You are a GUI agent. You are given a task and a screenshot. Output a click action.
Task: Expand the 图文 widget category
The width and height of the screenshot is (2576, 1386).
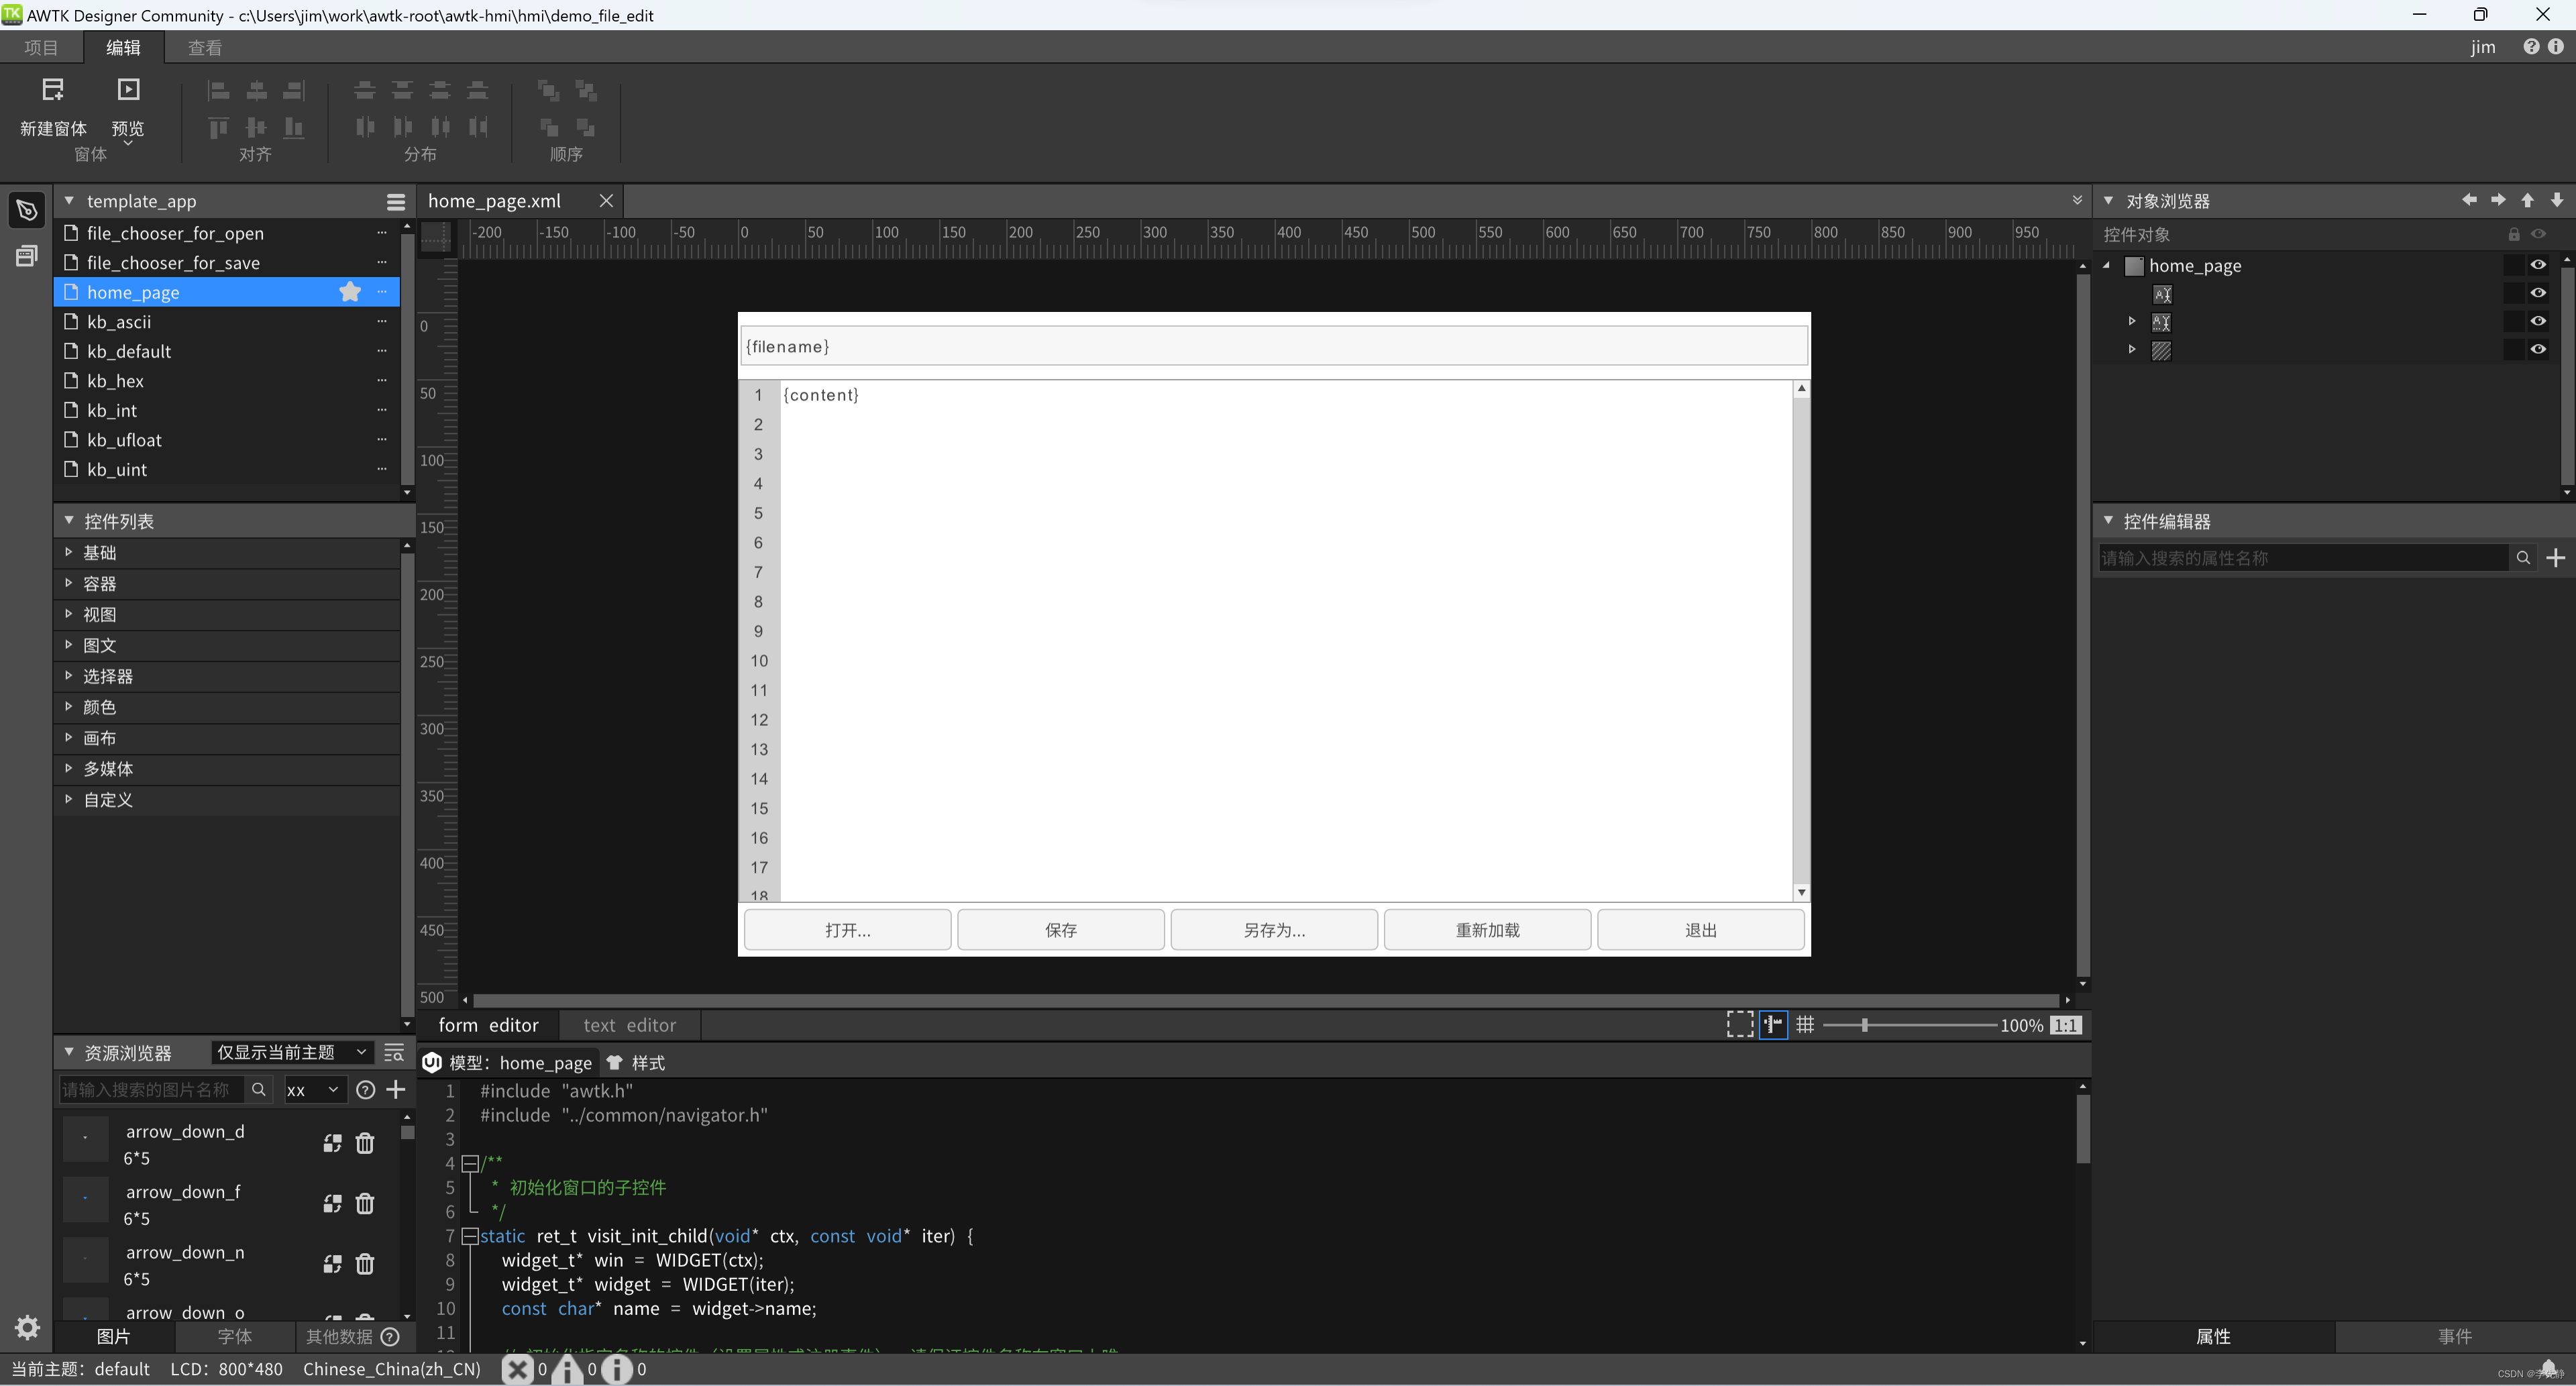[x=68, y=645]
